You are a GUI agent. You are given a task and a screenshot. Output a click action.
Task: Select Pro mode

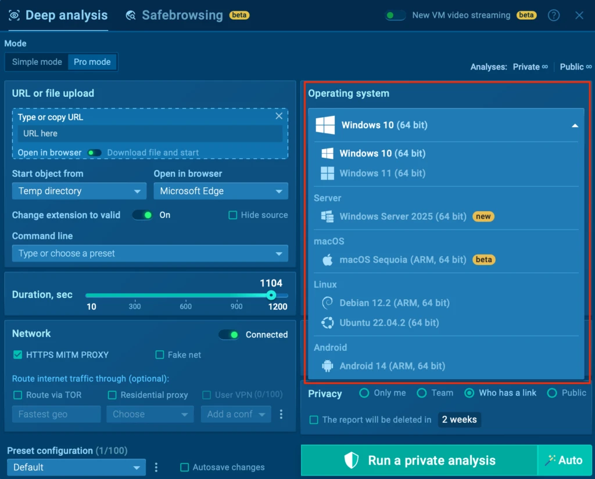pyautogui.click(x=92, y=61)
